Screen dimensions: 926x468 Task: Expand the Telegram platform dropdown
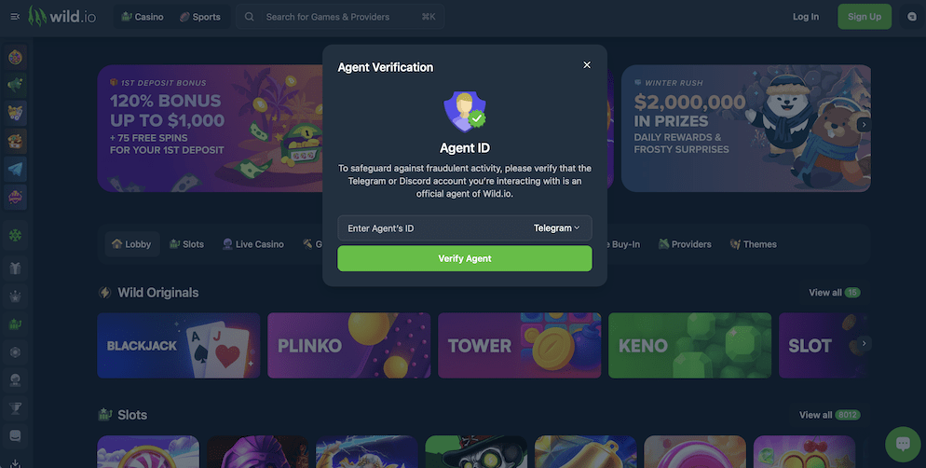tap(556, 228)
